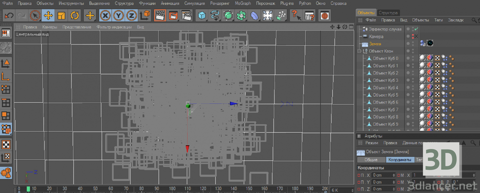The image size is (480, 193).
Task: Toggle the world coordinate system icon
Action: (145, 16)
